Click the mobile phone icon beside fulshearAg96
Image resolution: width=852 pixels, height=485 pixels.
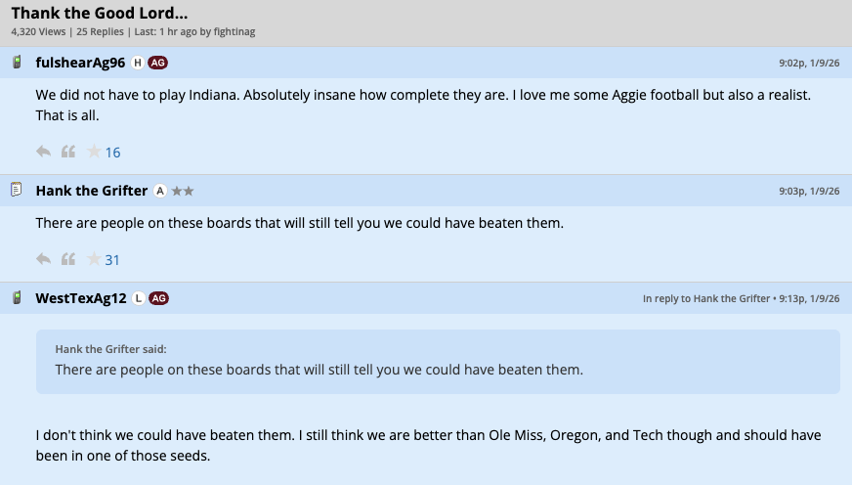(17, 63)
